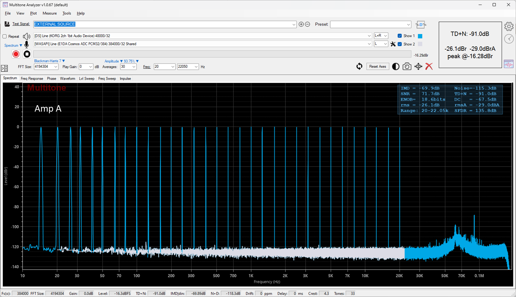The image size is (516, 297).
Task: Click the clock history icon
Action: point(509,39)
